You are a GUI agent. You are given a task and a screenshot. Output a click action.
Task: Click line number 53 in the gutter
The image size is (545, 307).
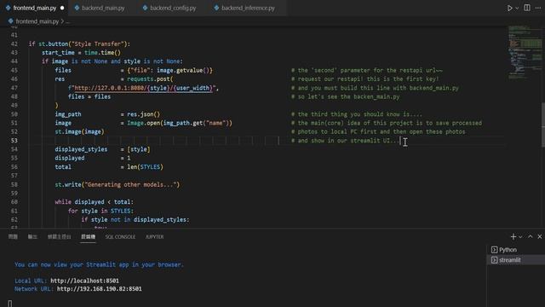[x=14, y=141]
